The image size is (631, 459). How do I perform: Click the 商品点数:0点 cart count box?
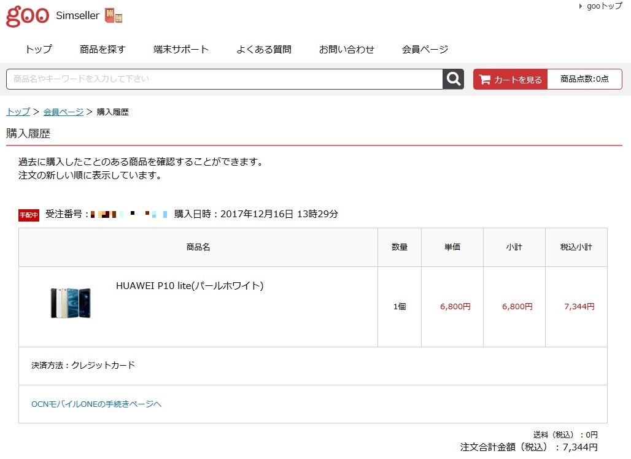click(585, 79)
